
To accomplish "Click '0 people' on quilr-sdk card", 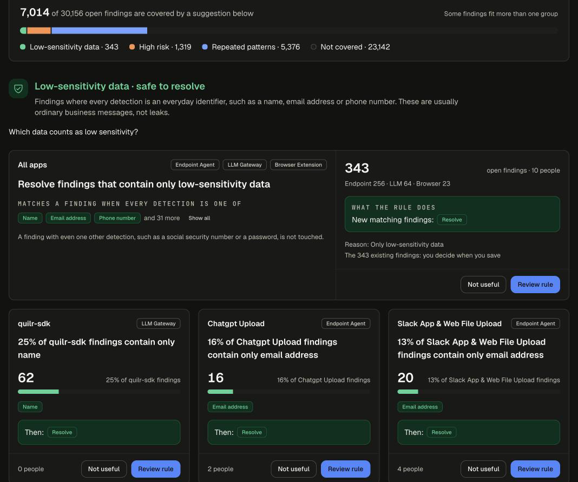I will 31,468.
